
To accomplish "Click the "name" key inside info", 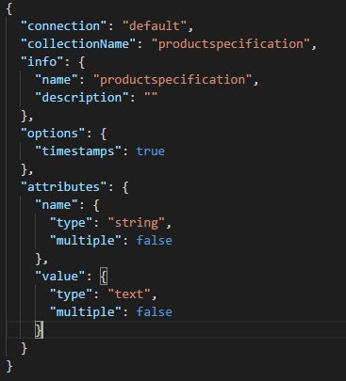I will pos(57,80).
